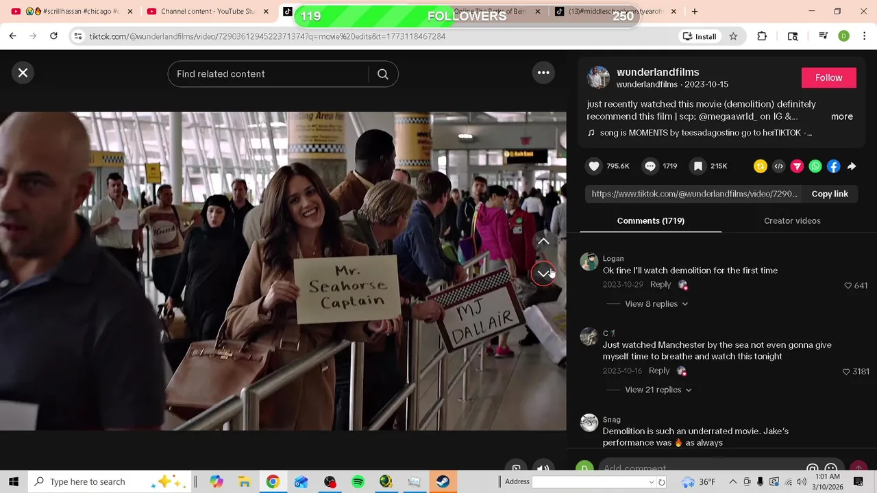
Task: Open a new browser tab
Action: click(695, 12)
